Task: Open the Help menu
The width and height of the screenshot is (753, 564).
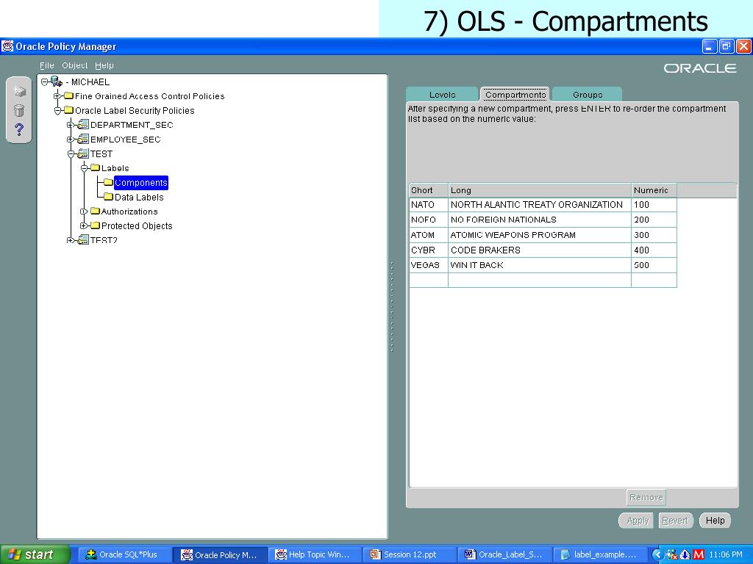Action: click(x=104, y=65)
